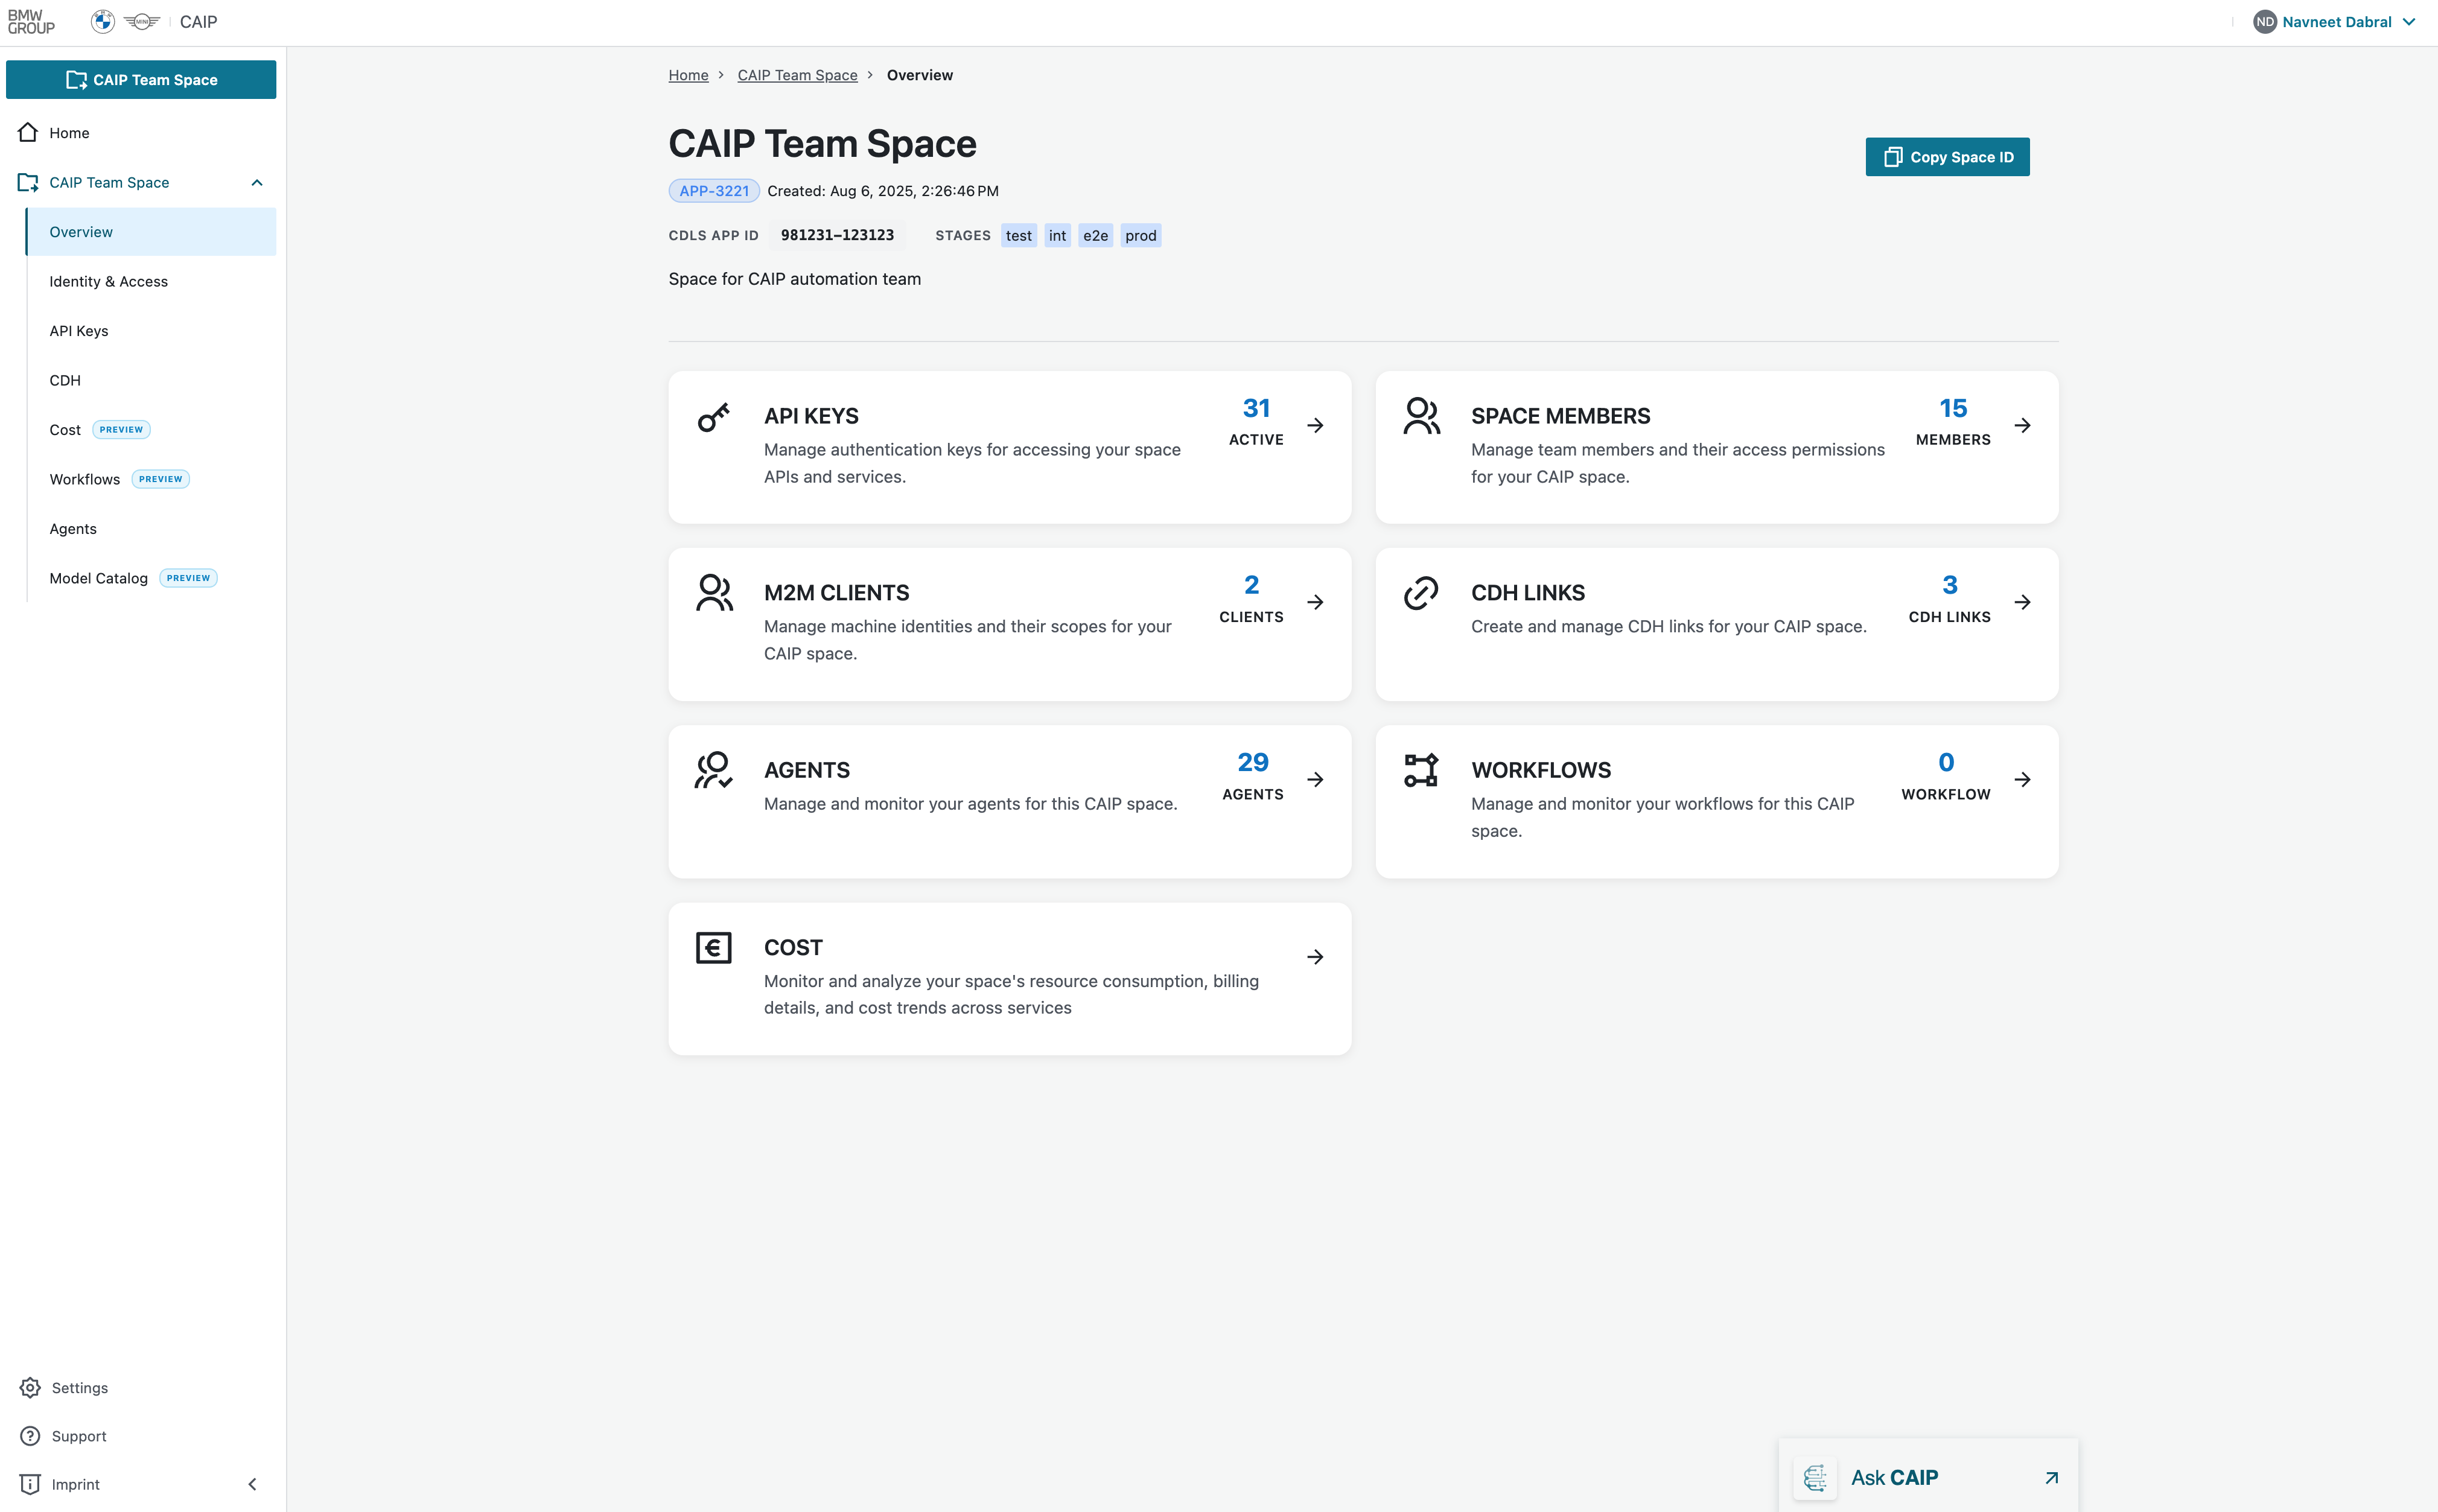Click the Imprint icon
This screenshot has width=2438, height=1512.
tap(30, 1484)
